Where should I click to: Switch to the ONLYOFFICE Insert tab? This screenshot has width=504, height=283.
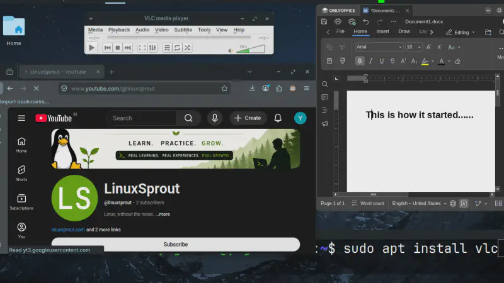[x=382, y=31]
